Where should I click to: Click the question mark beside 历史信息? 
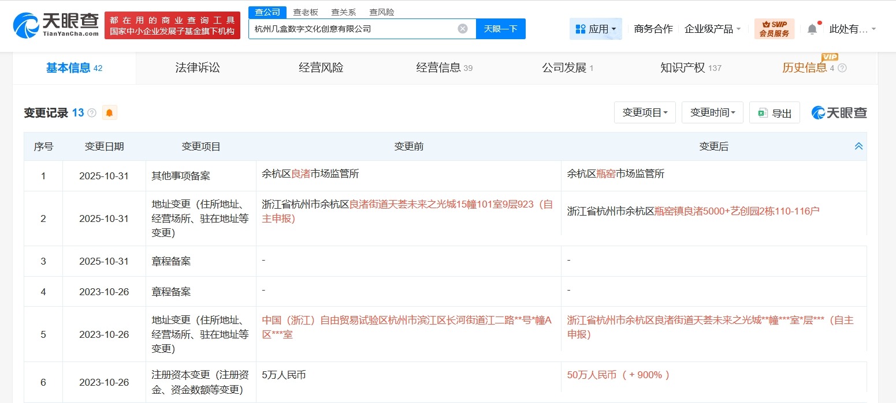click(842, 67)
